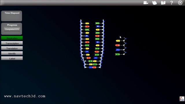Click the Completed 0/15 progress indicator
Screen dimensions: 185x104
click(12, 29)
